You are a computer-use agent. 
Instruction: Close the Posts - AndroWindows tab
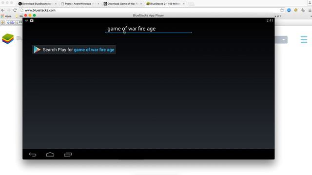[98, 4]
